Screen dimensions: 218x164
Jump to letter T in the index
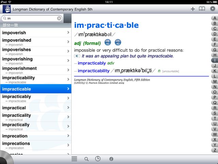pos(215,119)
